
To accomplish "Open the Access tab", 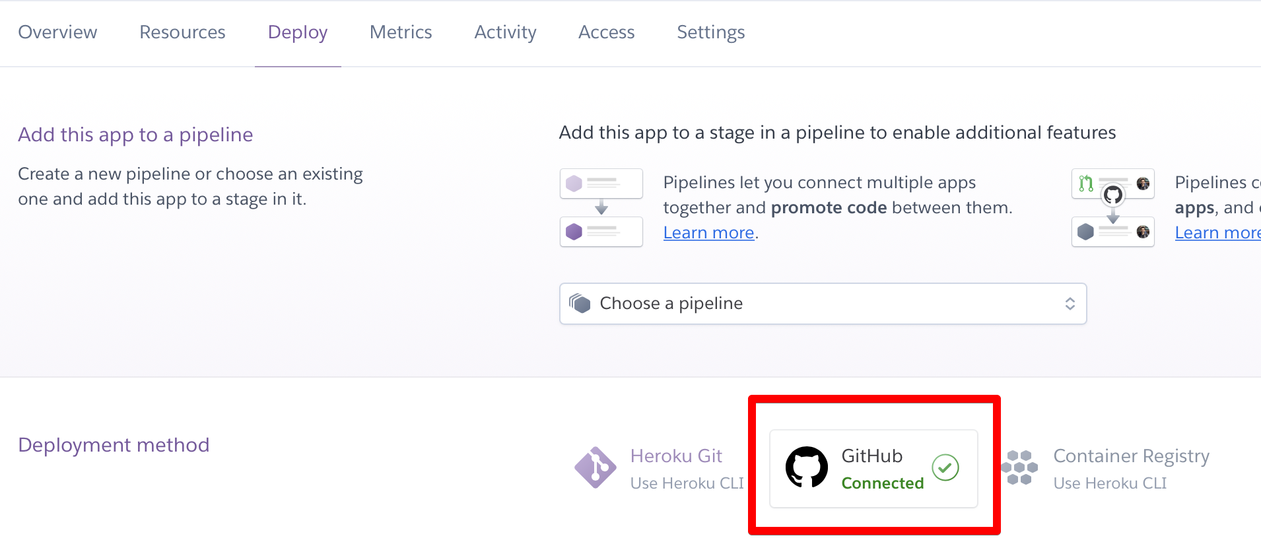I will 606,32.
